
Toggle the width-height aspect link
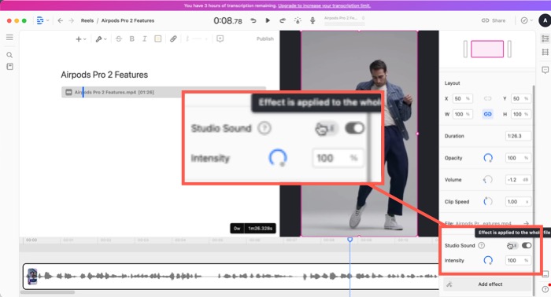487,114
